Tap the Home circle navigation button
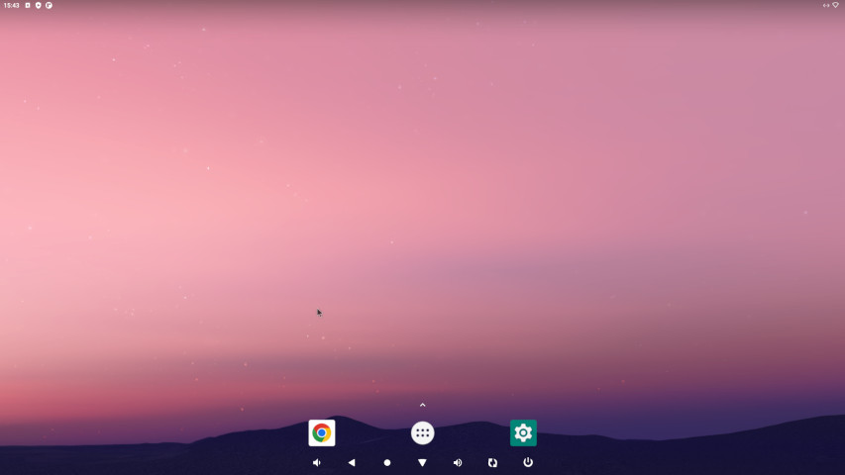This screenshot has width=845, height=475. (387, 462)
